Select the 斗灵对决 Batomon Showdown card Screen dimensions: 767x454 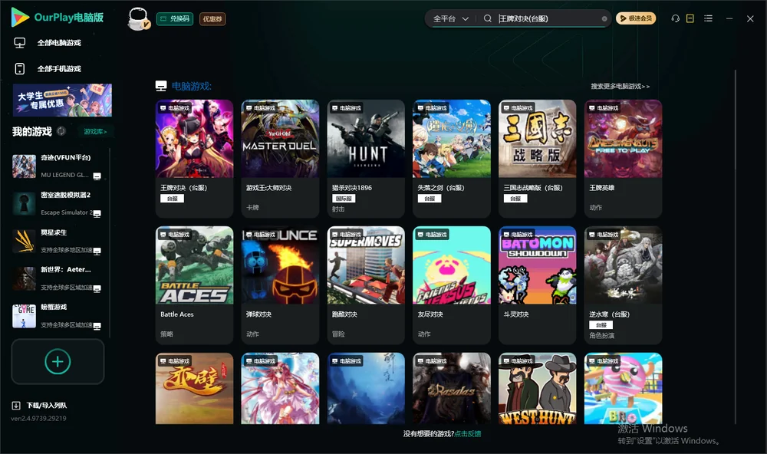pyautogui.click(x=538, y=285)
